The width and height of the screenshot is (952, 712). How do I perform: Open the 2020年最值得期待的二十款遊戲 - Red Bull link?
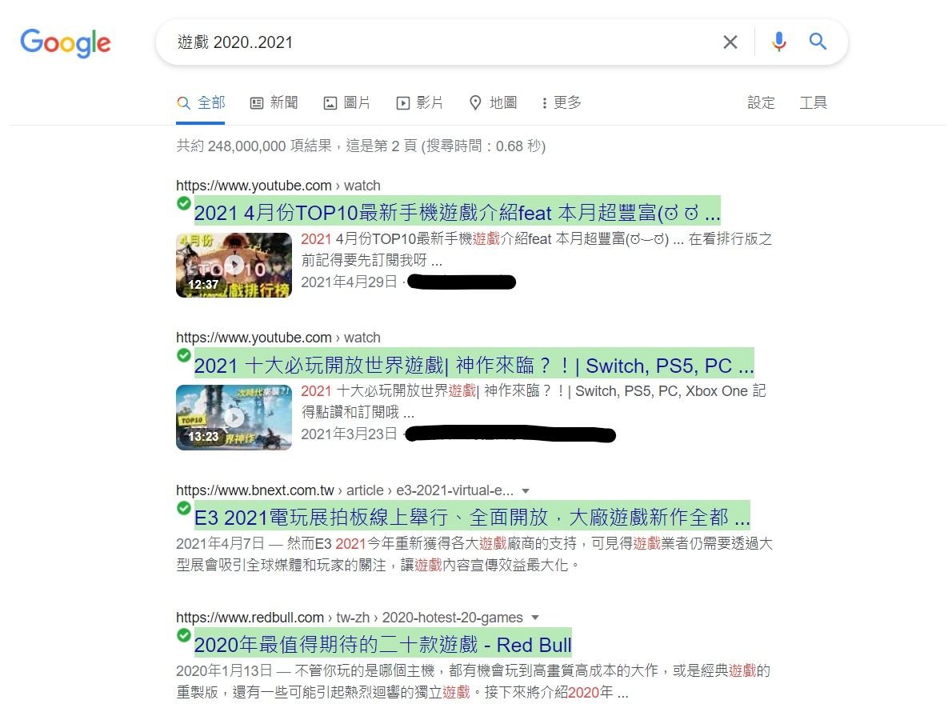(383, 645)
